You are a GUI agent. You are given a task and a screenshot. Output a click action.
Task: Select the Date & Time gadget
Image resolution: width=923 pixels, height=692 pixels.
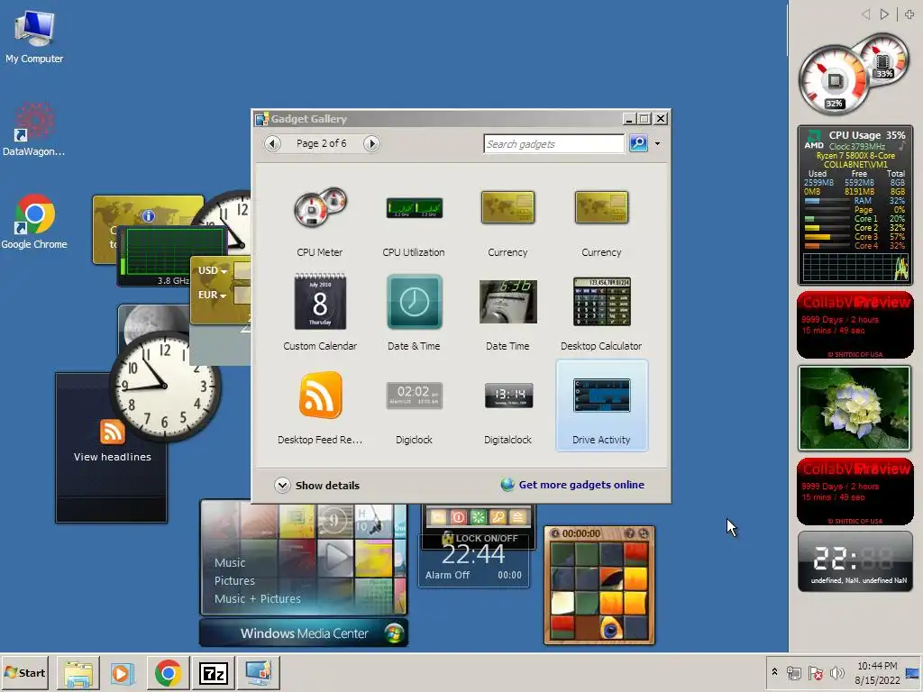pyautogui.click(x=414, y=314)
